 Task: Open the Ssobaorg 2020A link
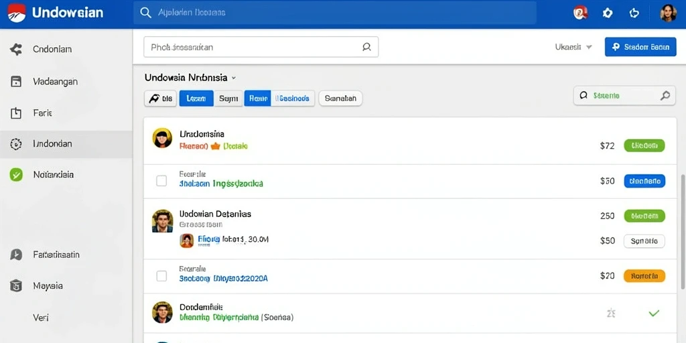223,278
